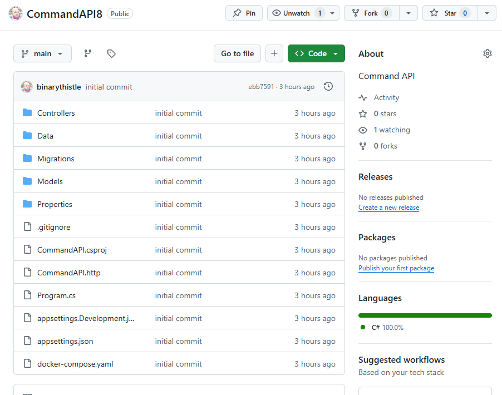Open the Data folder
Screen dimensions: 502x395
click(x=45, y=136)
